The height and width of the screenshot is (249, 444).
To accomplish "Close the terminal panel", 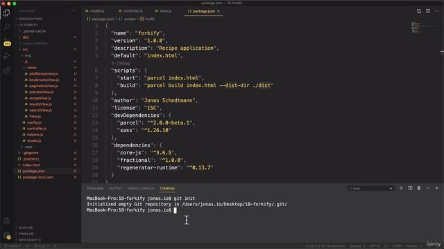I will click(x=436, y=188).
